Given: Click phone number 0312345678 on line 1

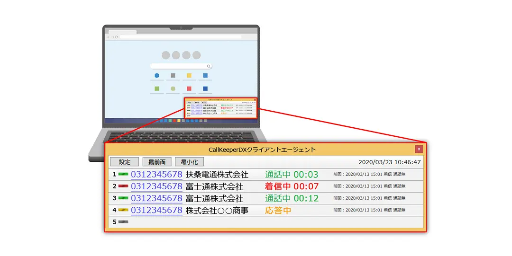Looking at the screenshot, I should coord(156,174).
